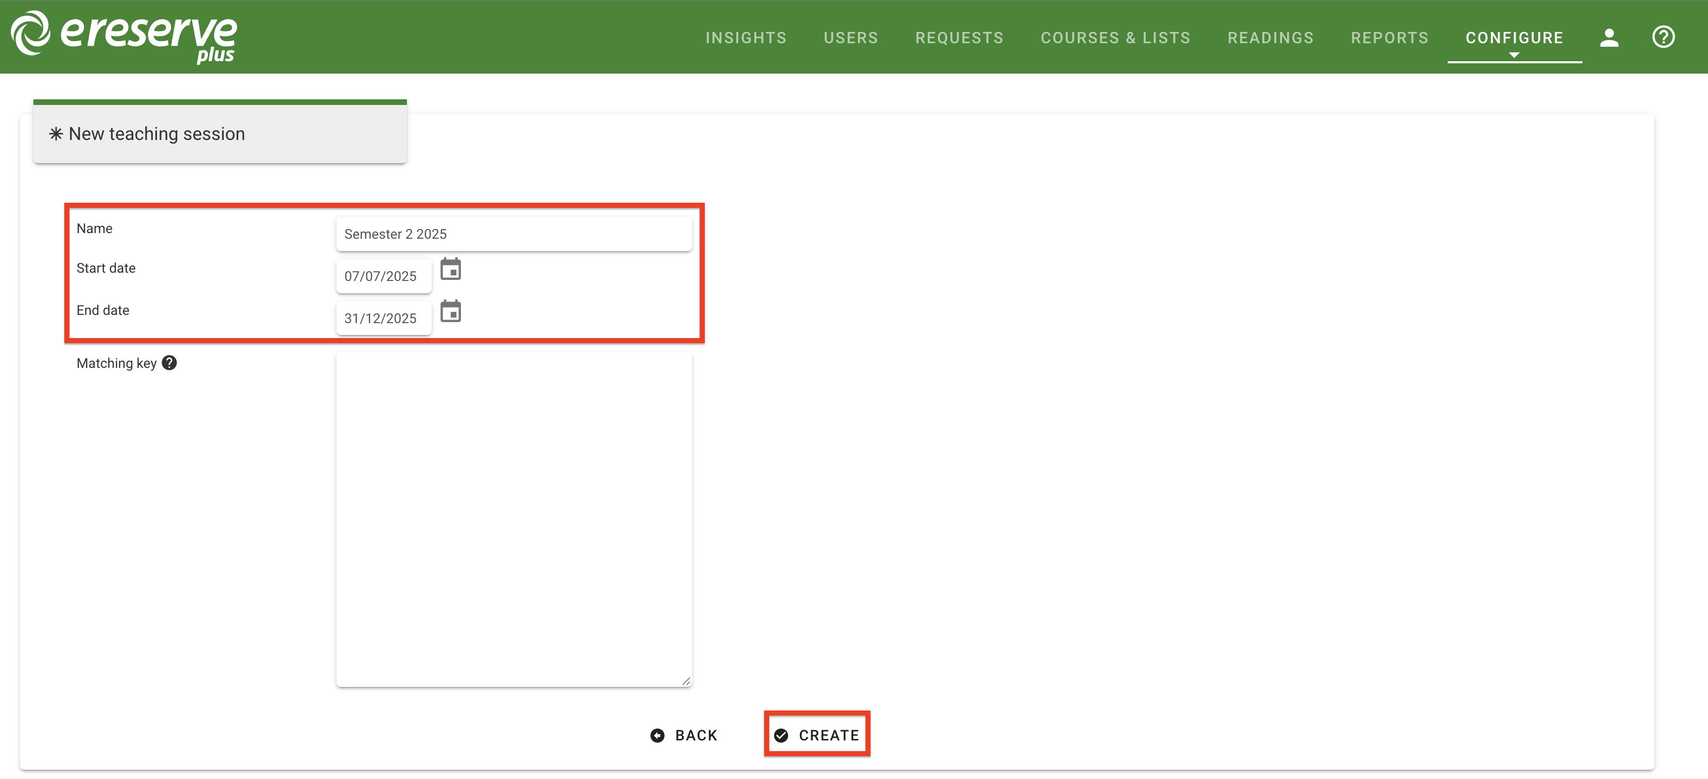The height and width of the screenshot is (779, 1708).
Task: Go to Requests in navigation bar
Action: (959, 38)
